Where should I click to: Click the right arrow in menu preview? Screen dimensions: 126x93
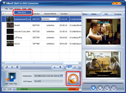[x=109, y=42]
